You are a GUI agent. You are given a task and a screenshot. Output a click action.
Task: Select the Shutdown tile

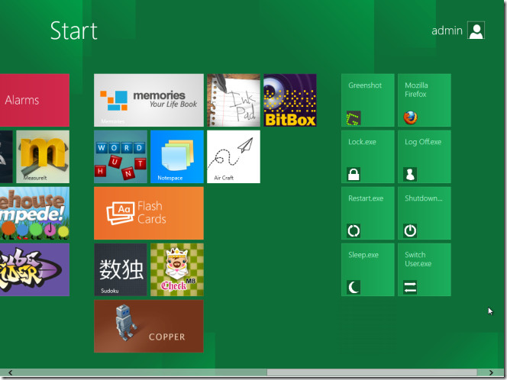[x=424, y=213]
